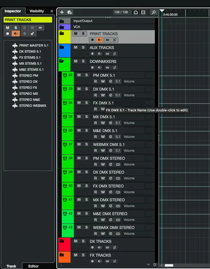The image size is (210, 269).
Task: Open Volume automation parameter on DX DMX 5.1
Action: (137, 95)
